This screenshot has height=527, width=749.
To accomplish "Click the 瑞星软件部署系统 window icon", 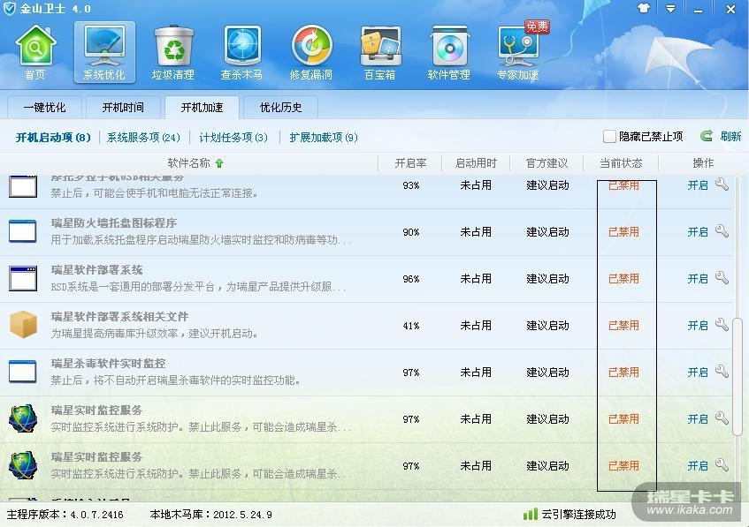I will coord(23,279).
